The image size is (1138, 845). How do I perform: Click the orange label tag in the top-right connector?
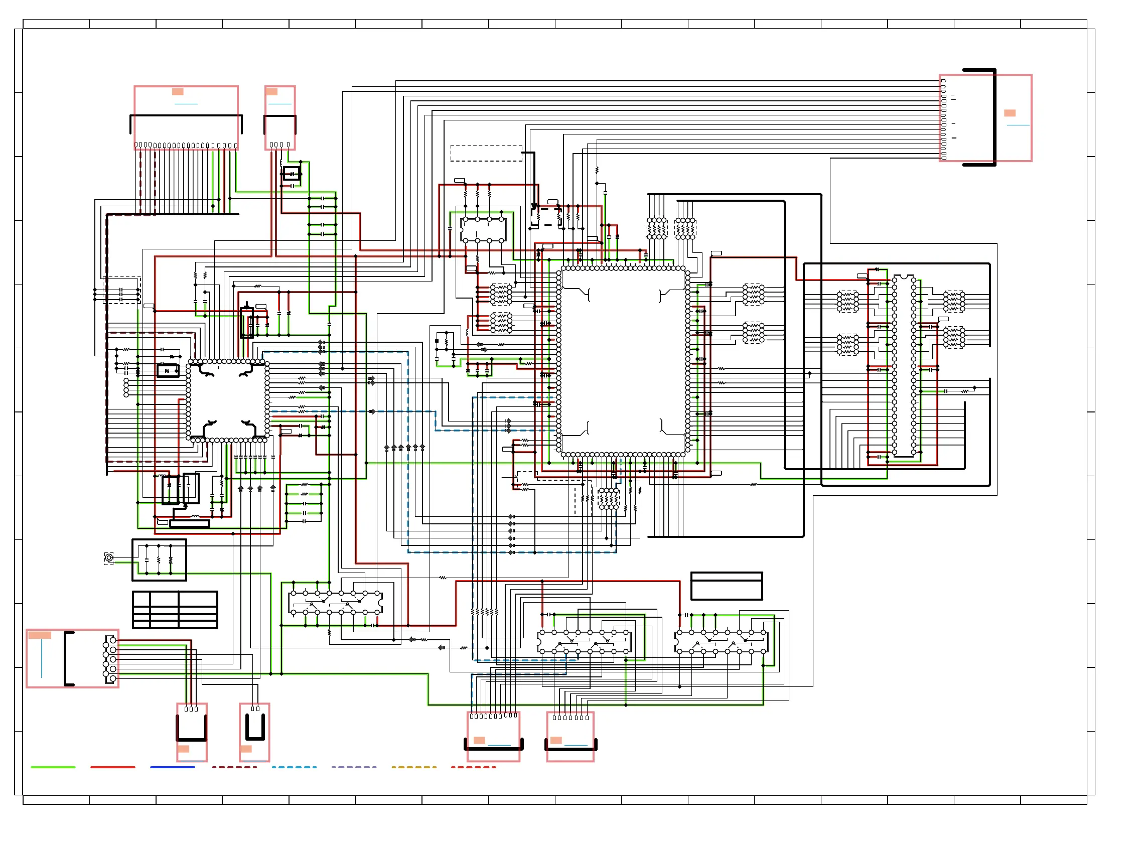1010,113
